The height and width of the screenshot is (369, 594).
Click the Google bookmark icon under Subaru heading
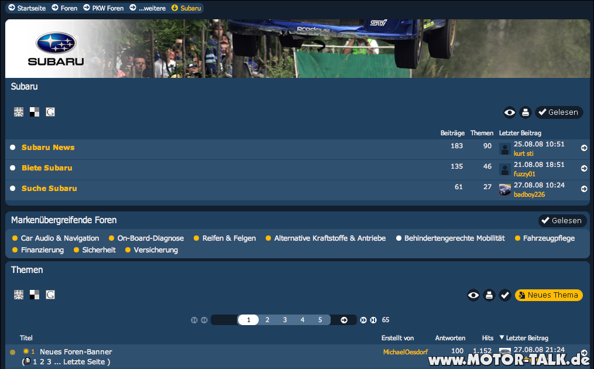[50, 112]
